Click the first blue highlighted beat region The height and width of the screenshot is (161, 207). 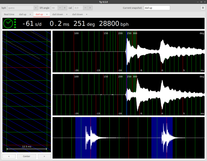tap(86, 138)
